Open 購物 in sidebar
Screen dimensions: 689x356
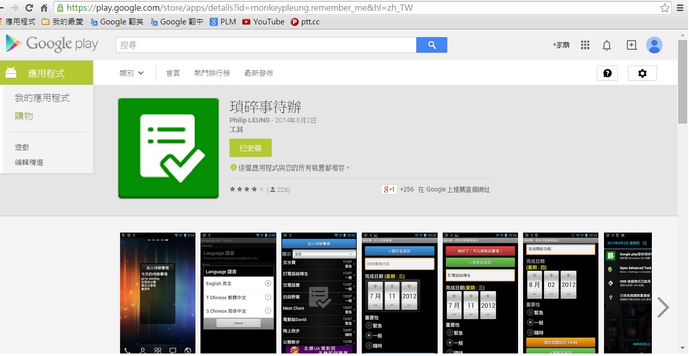click(24, 116)
